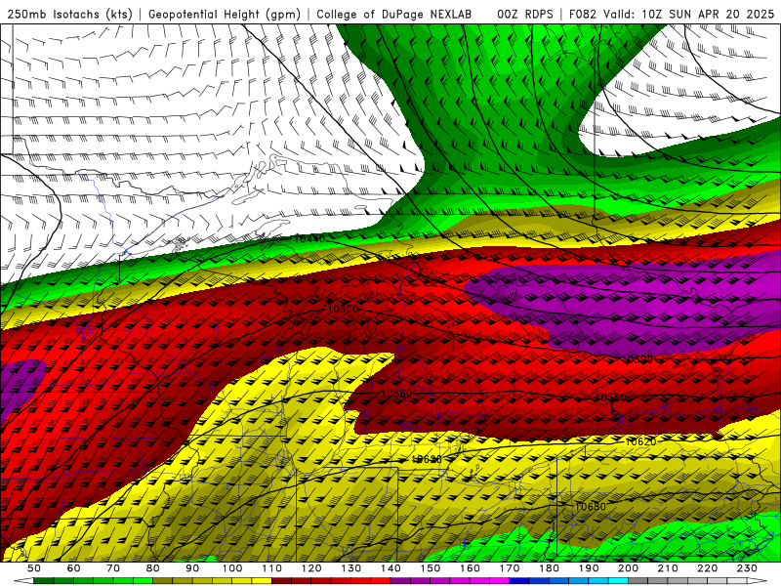Click the 210 knot legend label
Viewport: 781px width, 586px height.
pyautogui.click(x=668, y=568)
